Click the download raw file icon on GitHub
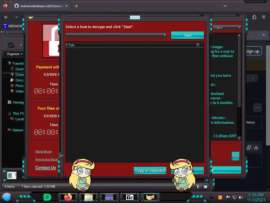This screenshot has height=203, width=270. click(x=256, y=147)
